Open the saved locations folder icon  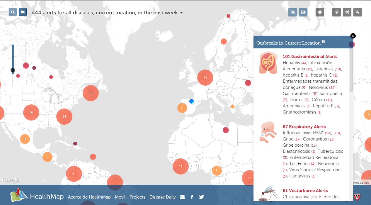[x=23, y=12]
